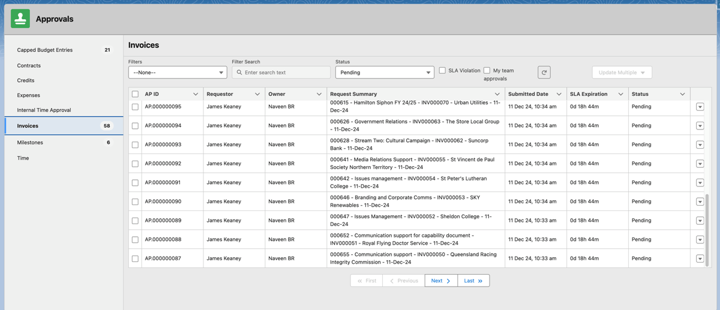Open Owner column header menu chevron
Image resolution: width=720 pixels, height=310 pixels.
point(319,94)
